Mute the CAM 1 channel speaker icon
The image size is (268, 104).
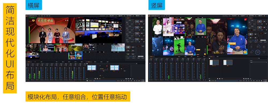pos(27,80)
